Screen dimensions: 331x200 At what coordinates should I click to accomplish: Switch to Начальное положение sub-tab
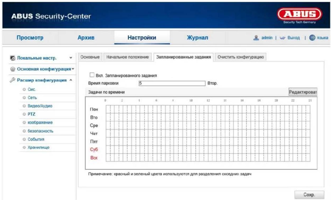click(x=128, y=57)
